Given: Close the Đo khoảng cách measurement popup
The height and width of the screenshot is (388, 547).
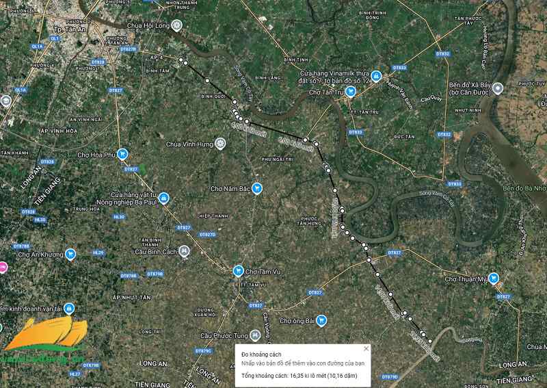Looking at the screenshot, I should tap(366, 348).
